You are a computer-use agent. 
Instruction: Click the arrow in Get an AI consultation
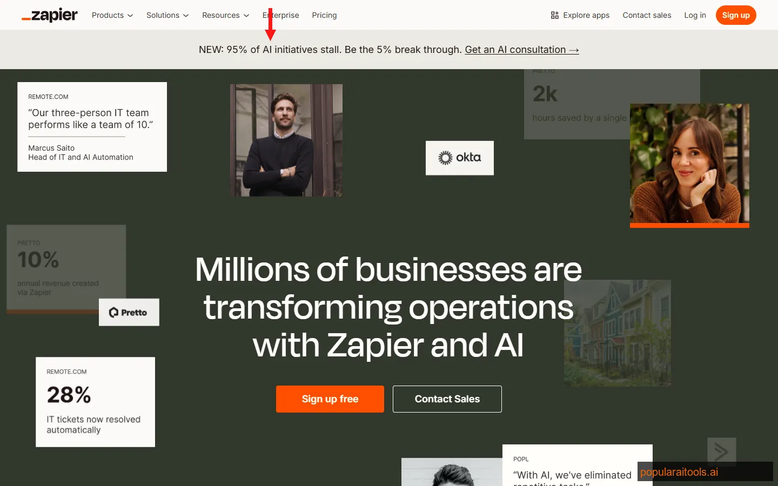574,49
